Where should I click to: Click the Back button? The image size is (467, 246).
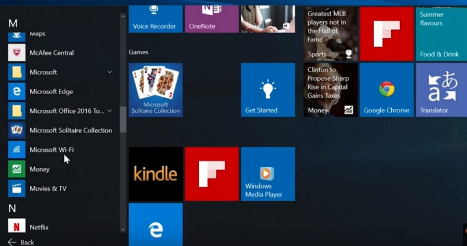click(x=21, y=242)
